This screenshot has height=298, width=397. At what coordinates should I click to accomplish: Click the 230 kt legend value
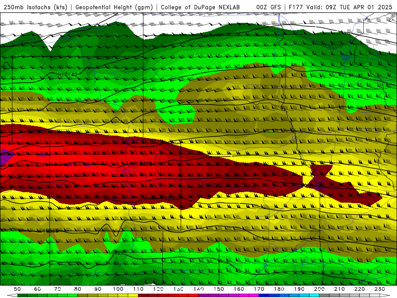pyautogui.click(x=380, y=289)
